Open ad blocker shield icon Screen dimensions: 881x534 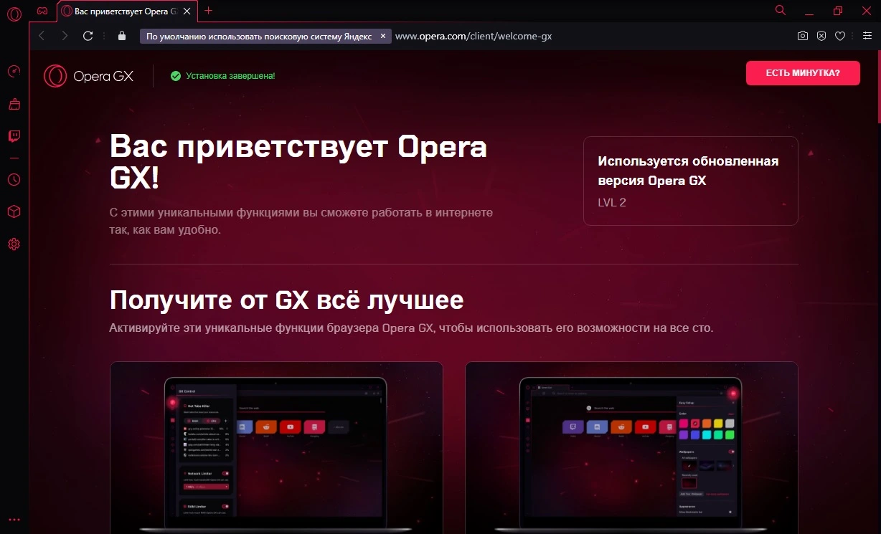(x=821, y=36)
